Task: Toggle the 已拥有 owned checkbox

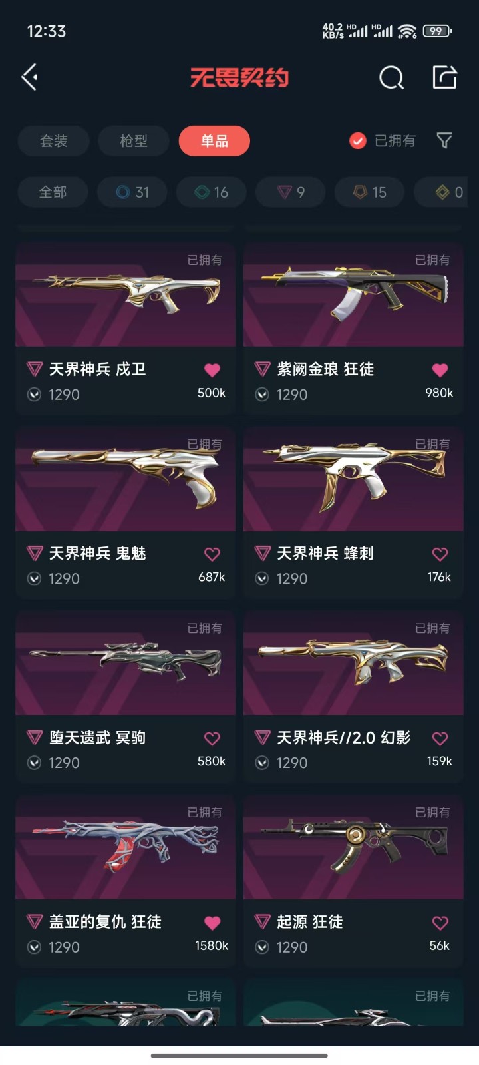Action: click(x=358, y=140)
